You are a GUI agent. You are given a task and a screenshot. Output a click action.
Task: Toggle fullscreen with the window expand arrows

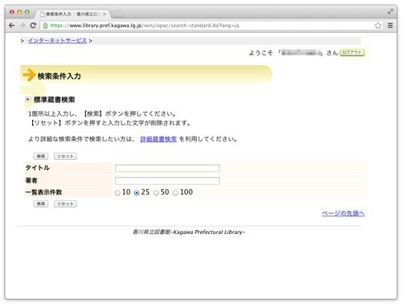click(x=390, y=11)
